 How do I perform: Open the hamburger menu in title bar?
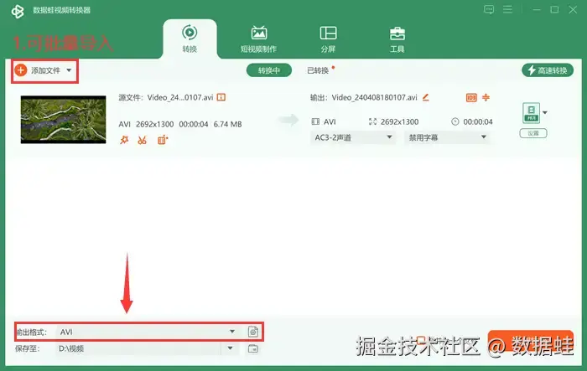point(507,9)
